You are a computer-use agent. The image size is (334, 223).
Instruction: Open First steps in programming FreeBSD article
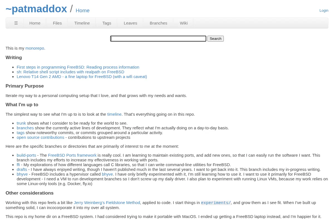tap(78, 67)
